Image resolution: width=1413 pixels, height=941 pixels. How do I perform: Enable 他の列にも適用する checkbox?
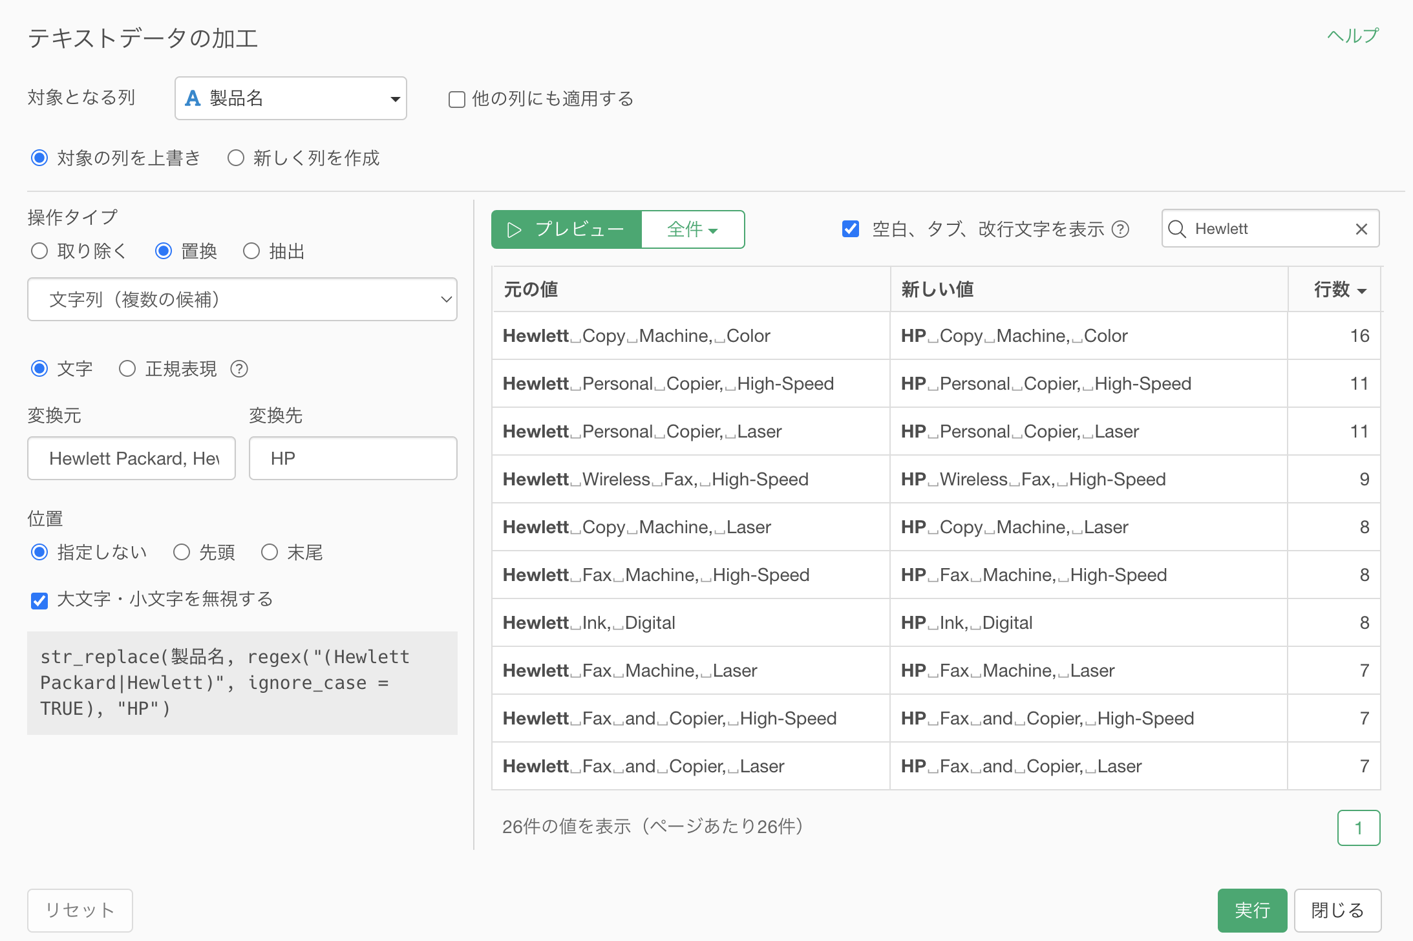click(x=457, y=100)
